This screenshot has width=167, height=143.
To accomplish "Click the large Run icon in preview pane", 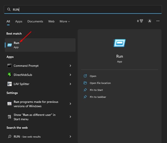I will click(x=119, y=43).
